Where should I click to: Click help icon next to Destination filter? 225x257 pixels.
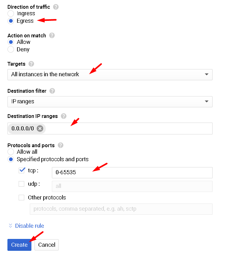(52, 91)
